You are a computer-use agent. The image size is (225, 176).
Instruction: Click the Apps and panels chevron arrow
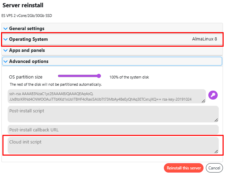click(x=5, y=50)
